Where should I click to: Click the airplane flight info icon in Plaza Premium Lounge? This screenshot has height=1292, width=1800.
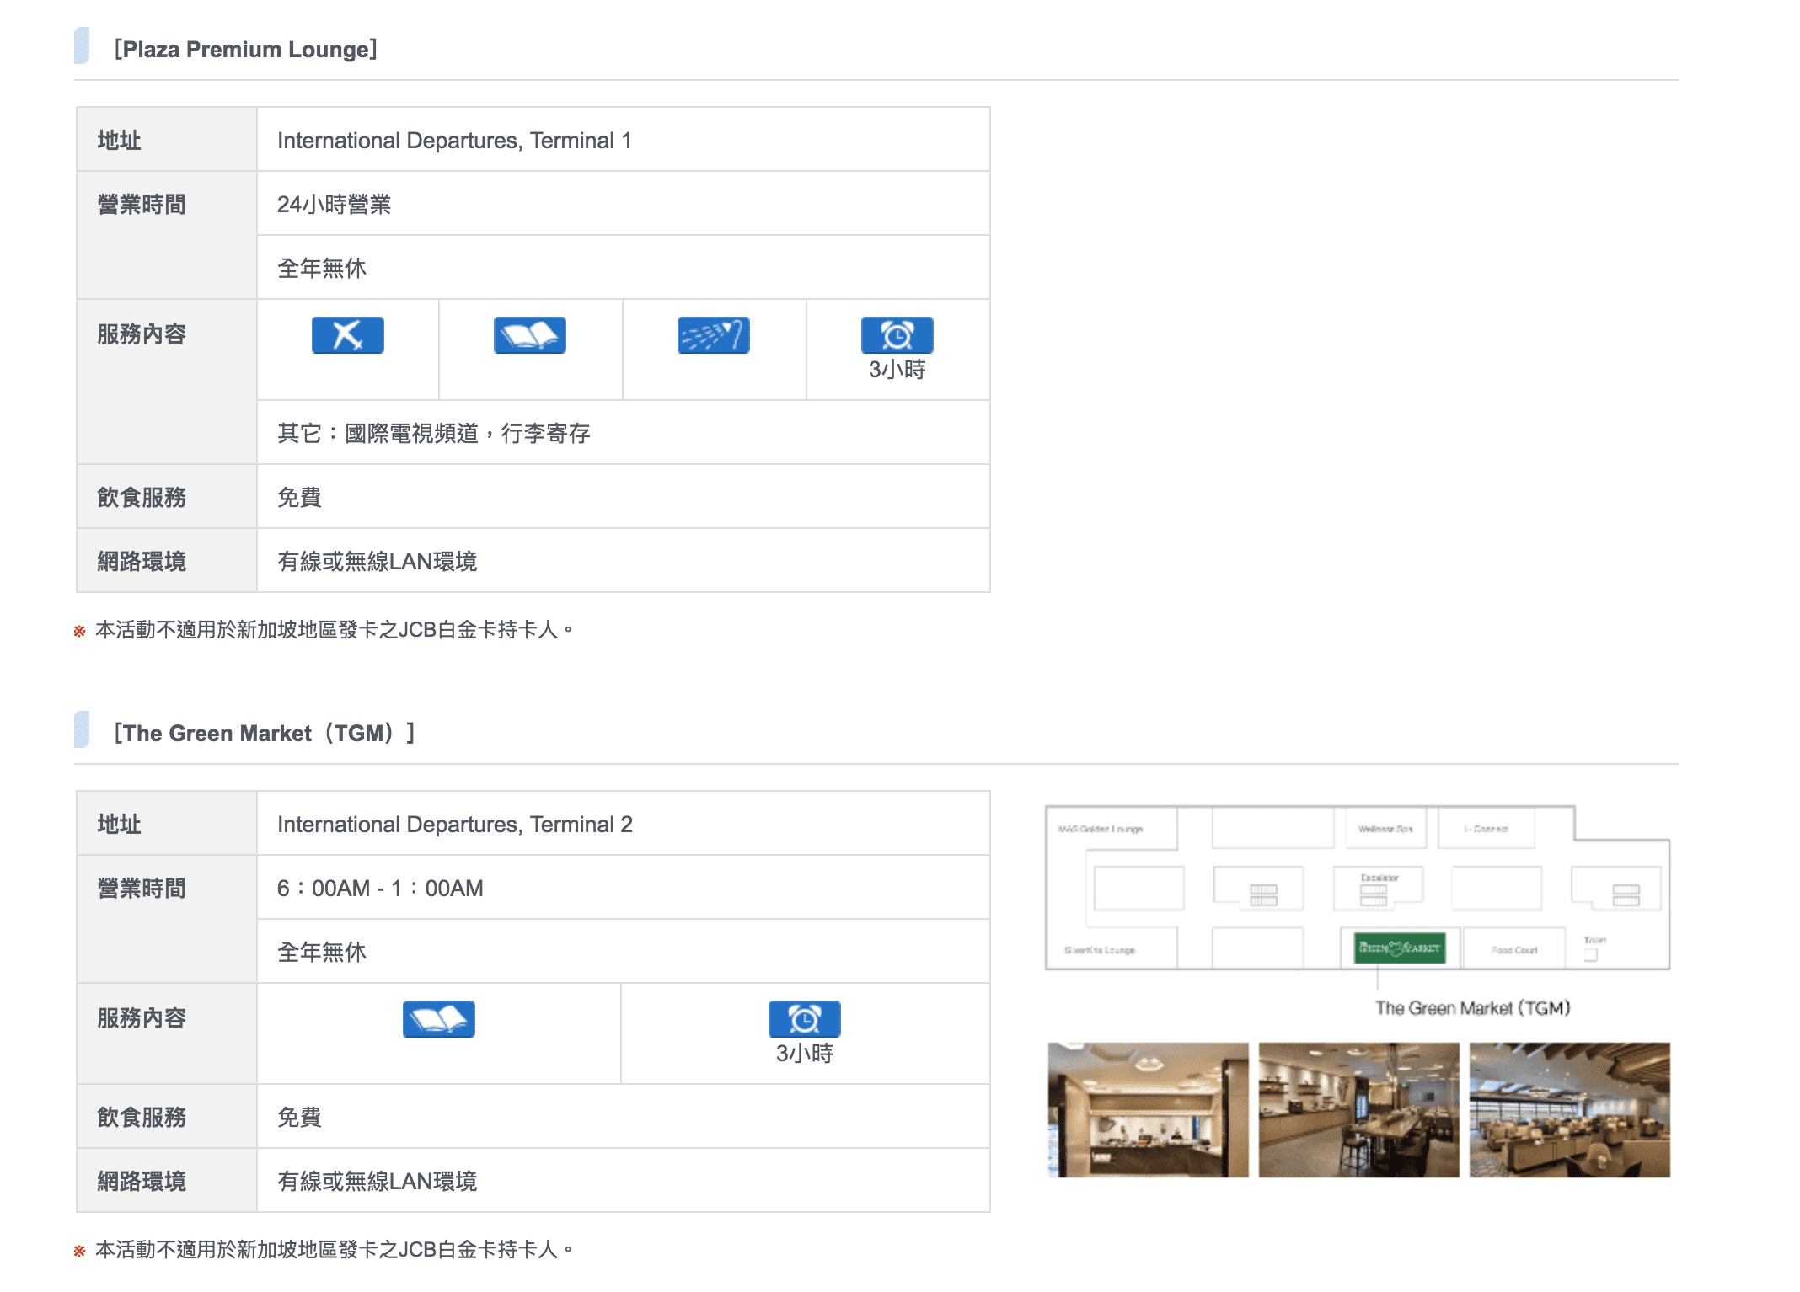[x=347, y=335]
